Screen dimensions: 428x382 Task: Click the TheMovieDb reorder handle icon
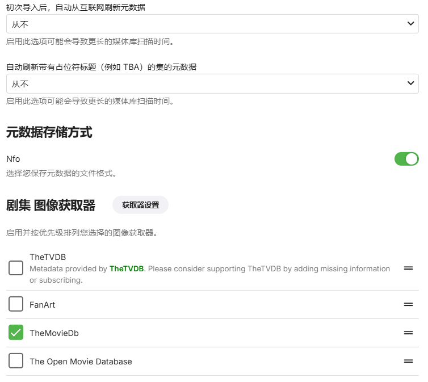point(408,333)
